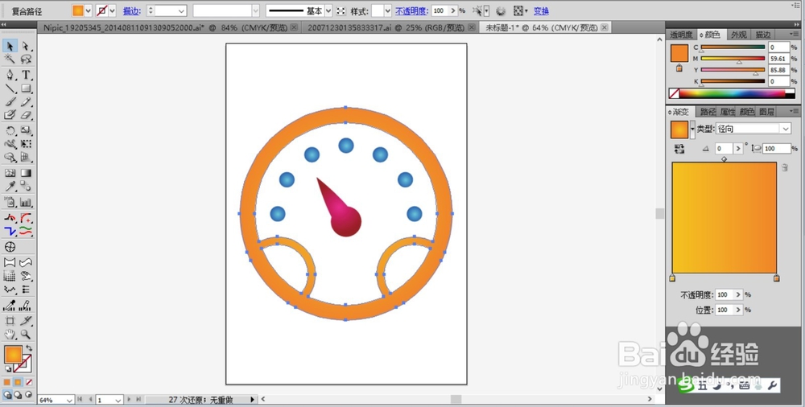Select the Eraser tool

(26, 116)
